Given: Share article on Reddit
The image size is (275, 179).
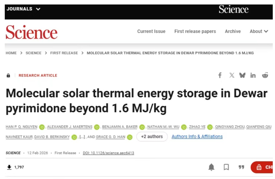Looking at the screenshot, I should [x=265, y=75].
